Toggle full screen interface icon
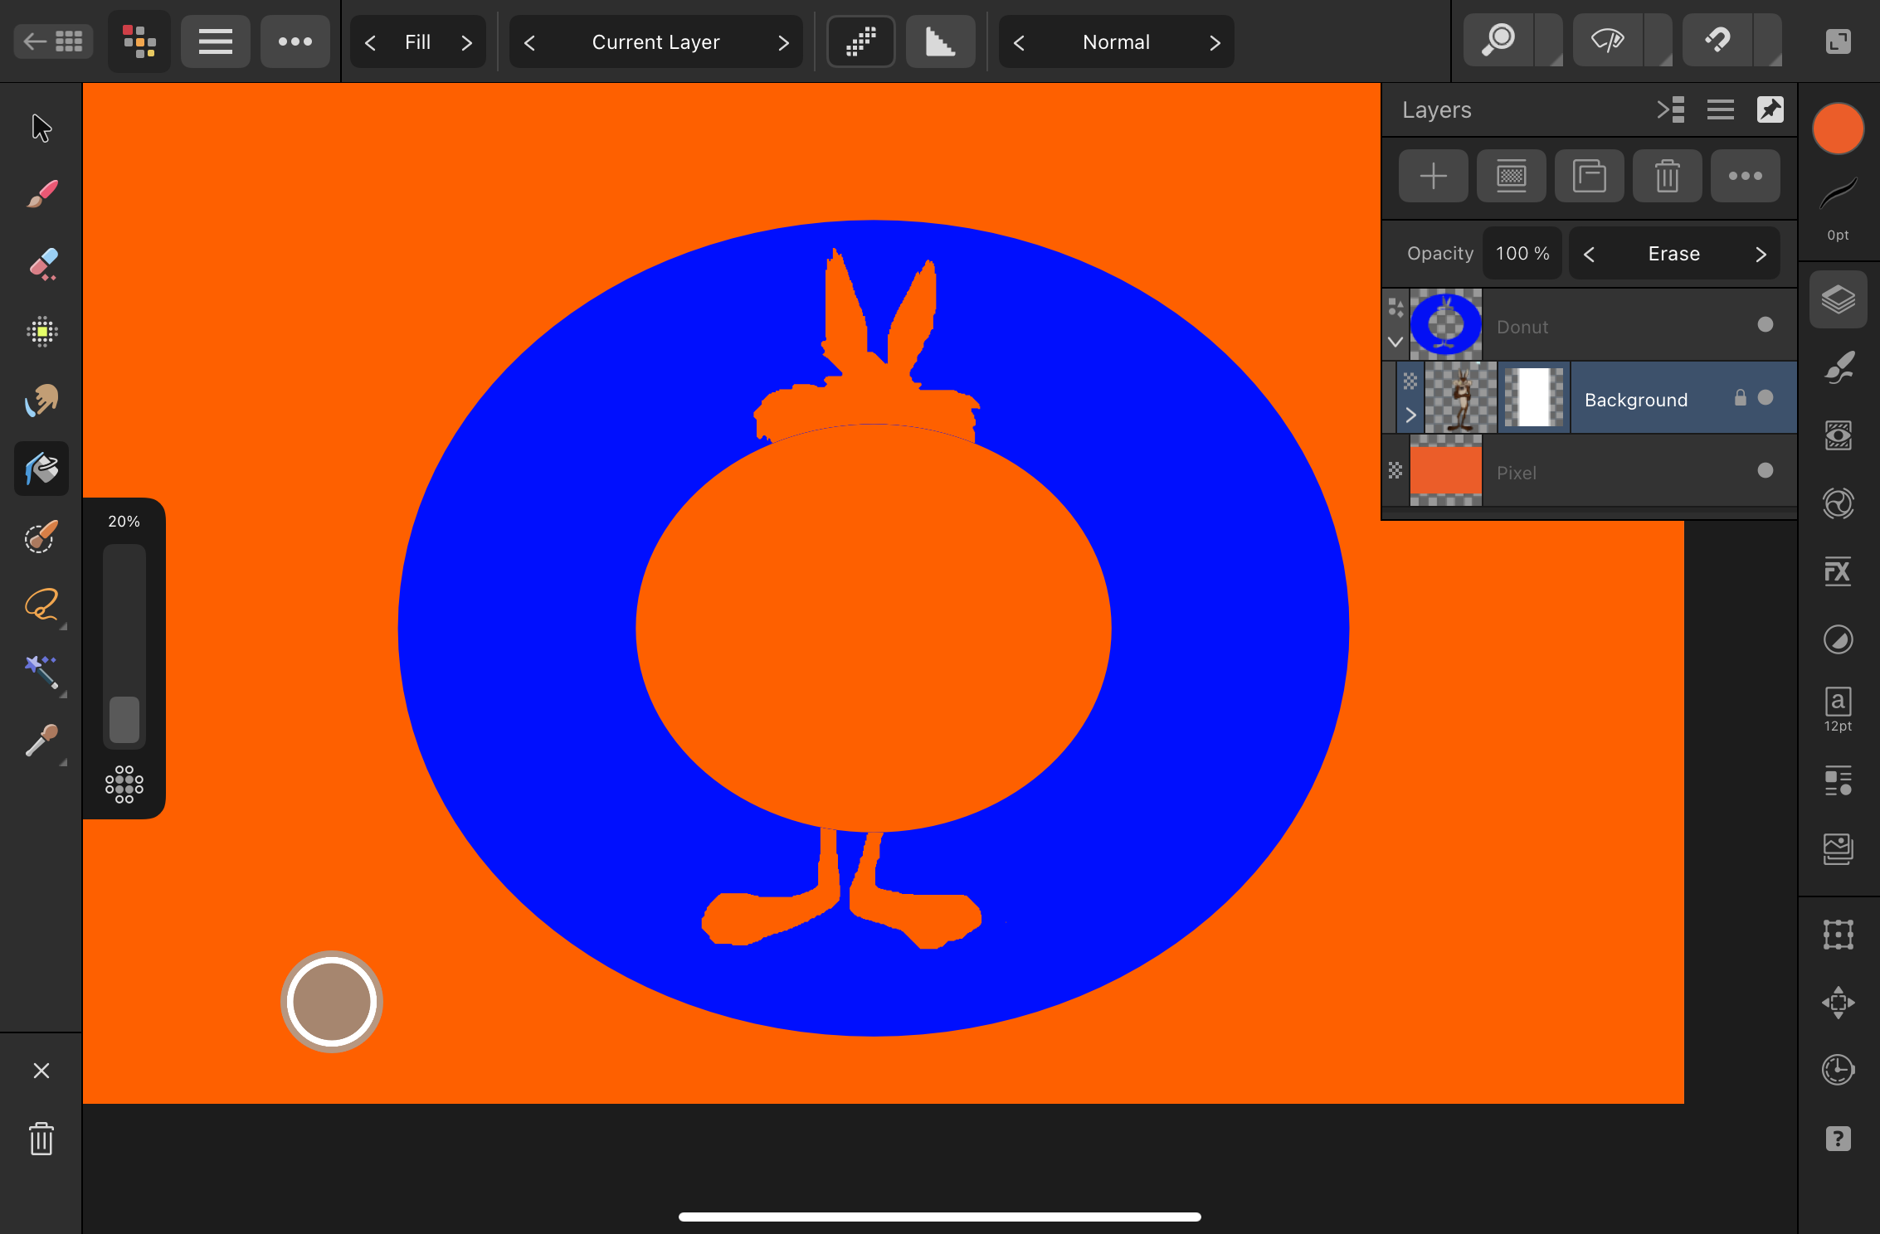Screen dimensions: 1880x1234 click(1839, 41)
